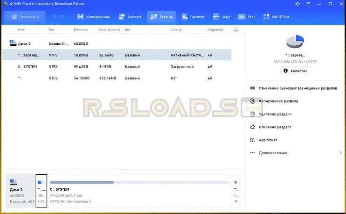346x214 pixels.
Task: Click the three-dots icon beside Дополнительно
Action: click(x=252, y=153)
